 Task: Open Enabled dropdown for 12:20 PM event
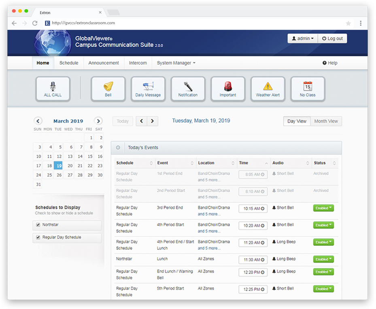(323, 272)
